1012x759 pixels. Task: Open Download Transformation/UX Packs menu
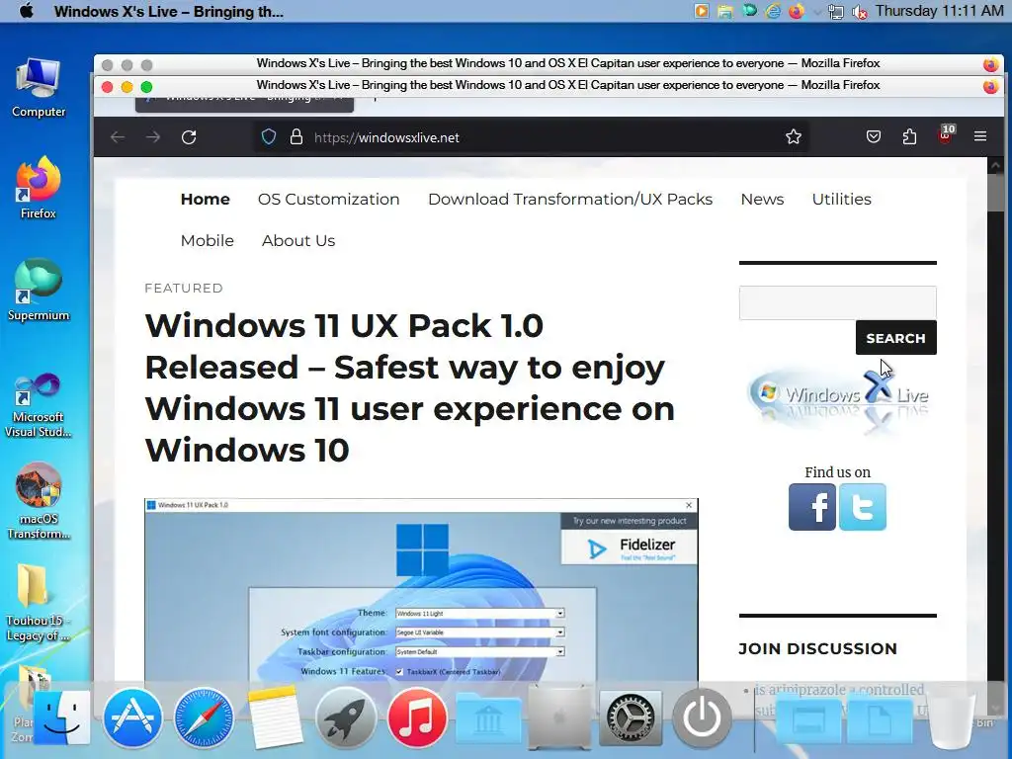pos(570,199)
